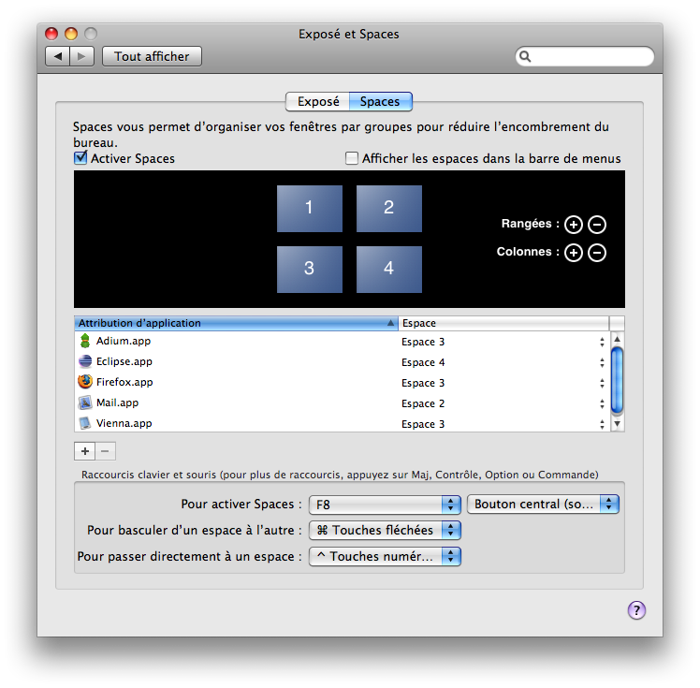Click the Vienna.app icon
The width and height of the screenshot is (700, 688).
point(85,423)
